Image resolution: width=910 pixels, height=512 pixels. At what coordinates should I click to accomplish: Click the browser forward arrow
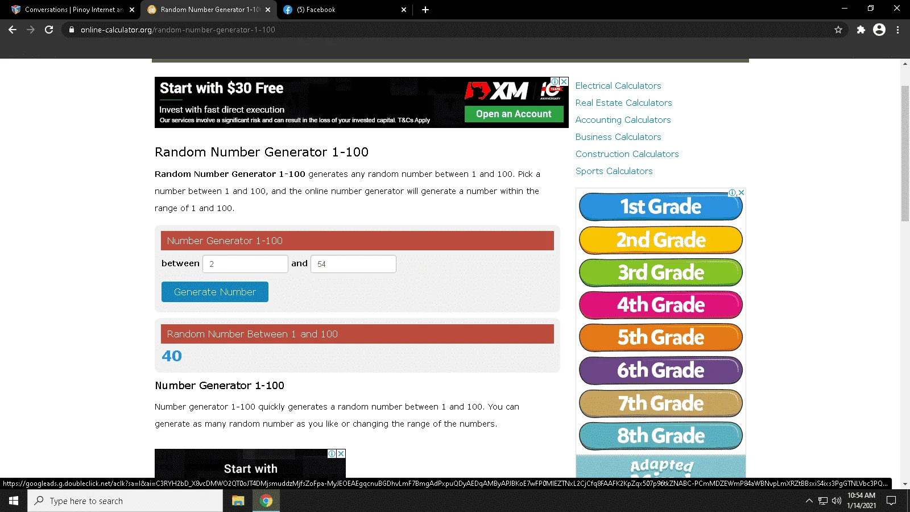31,30
